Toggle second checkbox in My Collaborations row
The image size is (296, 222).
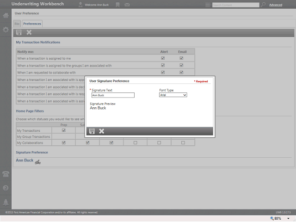(x=87, y=142)
